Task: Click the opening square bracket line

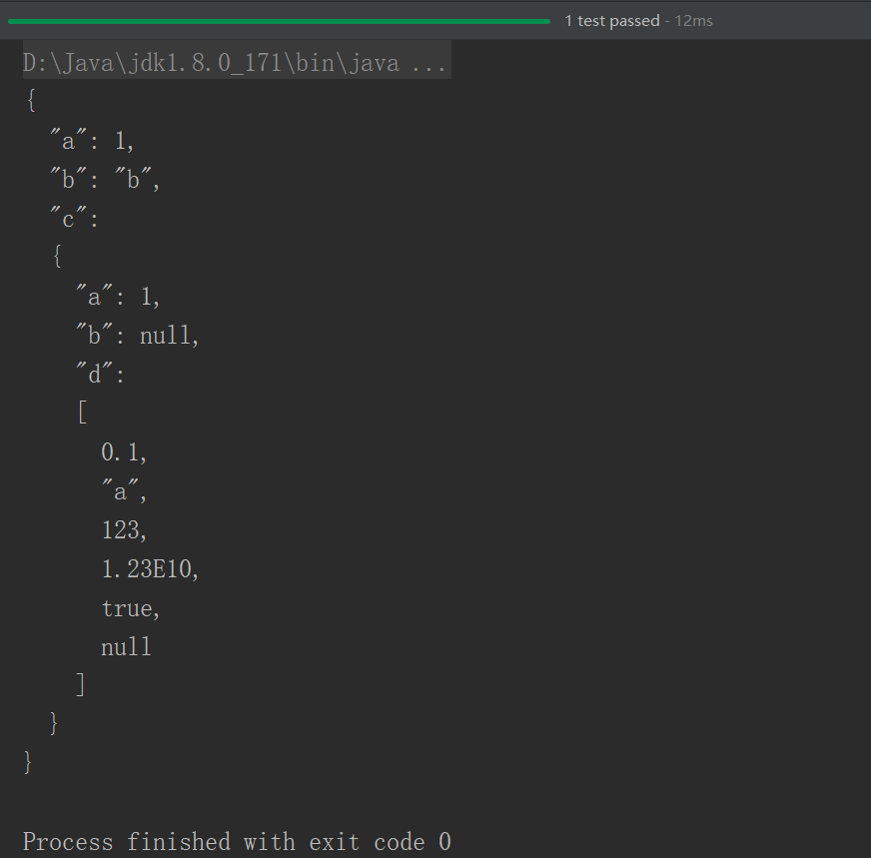Action: 83,413
